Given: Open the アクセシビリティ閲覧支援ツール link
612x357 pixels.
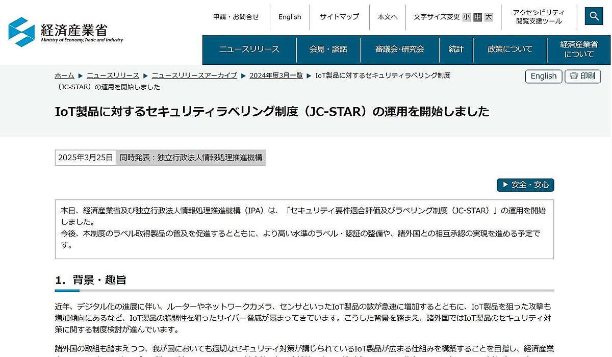Looking at the screenshot, I should (539, 17).
